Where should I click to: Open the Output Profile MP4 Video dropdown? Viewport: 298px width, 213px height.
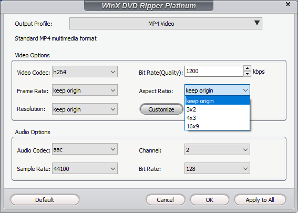pos(166,24)
